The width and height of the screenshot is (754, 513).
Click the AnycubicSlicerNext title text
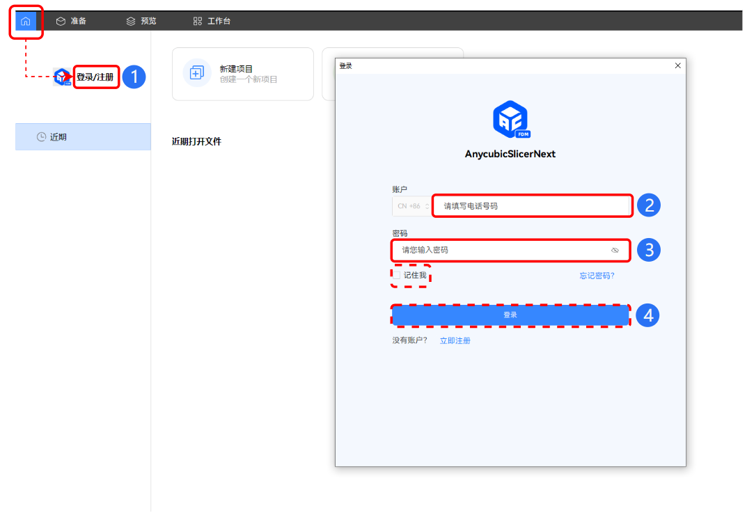(510, 155)
